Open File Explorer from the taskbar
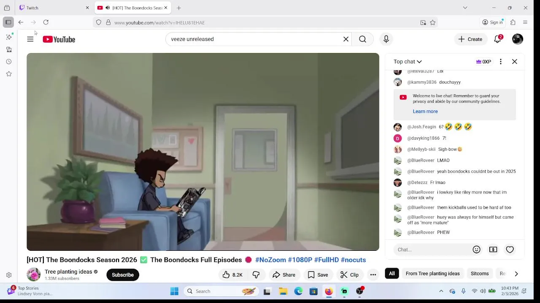This screenshot has height=303, width=540. pos(283,291)
